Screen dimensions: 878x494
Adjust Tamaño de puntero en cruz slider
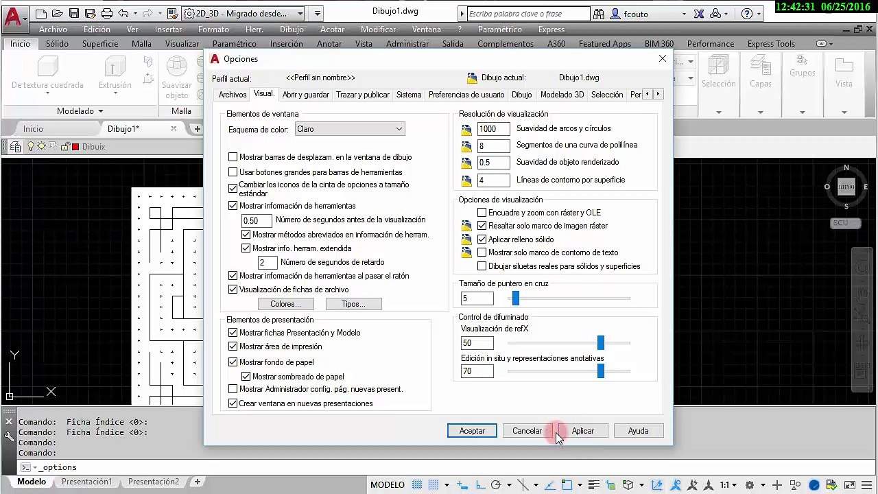pos(516,298)
